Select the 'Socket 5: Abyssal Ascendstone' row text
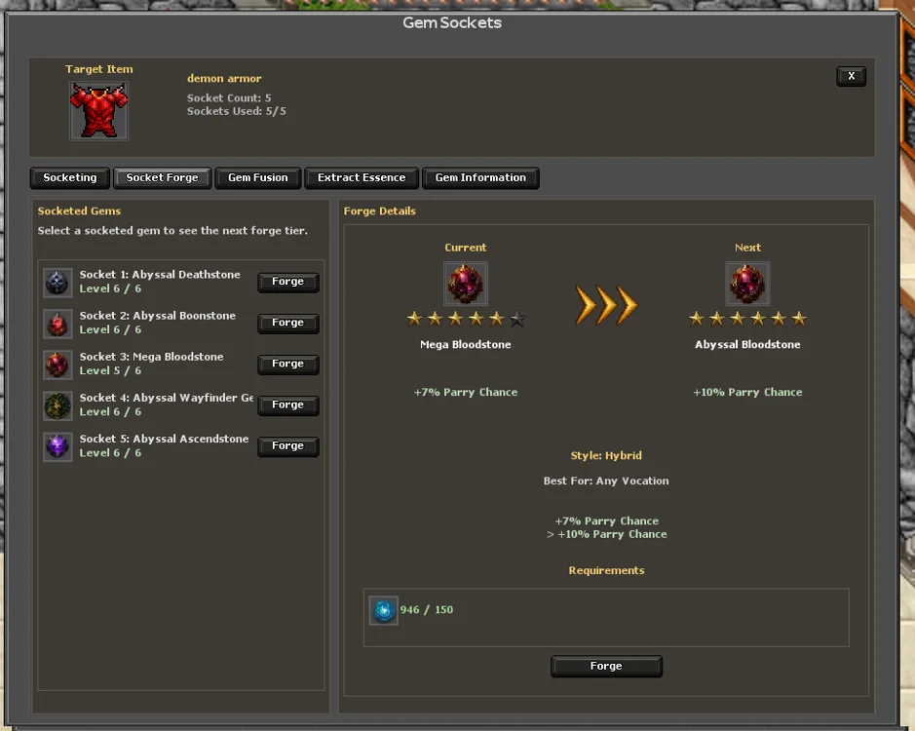 pos(164,439)
